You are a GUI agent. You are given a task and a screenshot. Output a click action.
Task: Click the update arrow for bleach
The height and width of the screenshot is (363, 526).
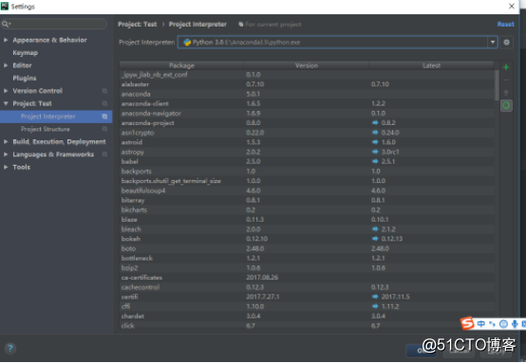[375, 229]
